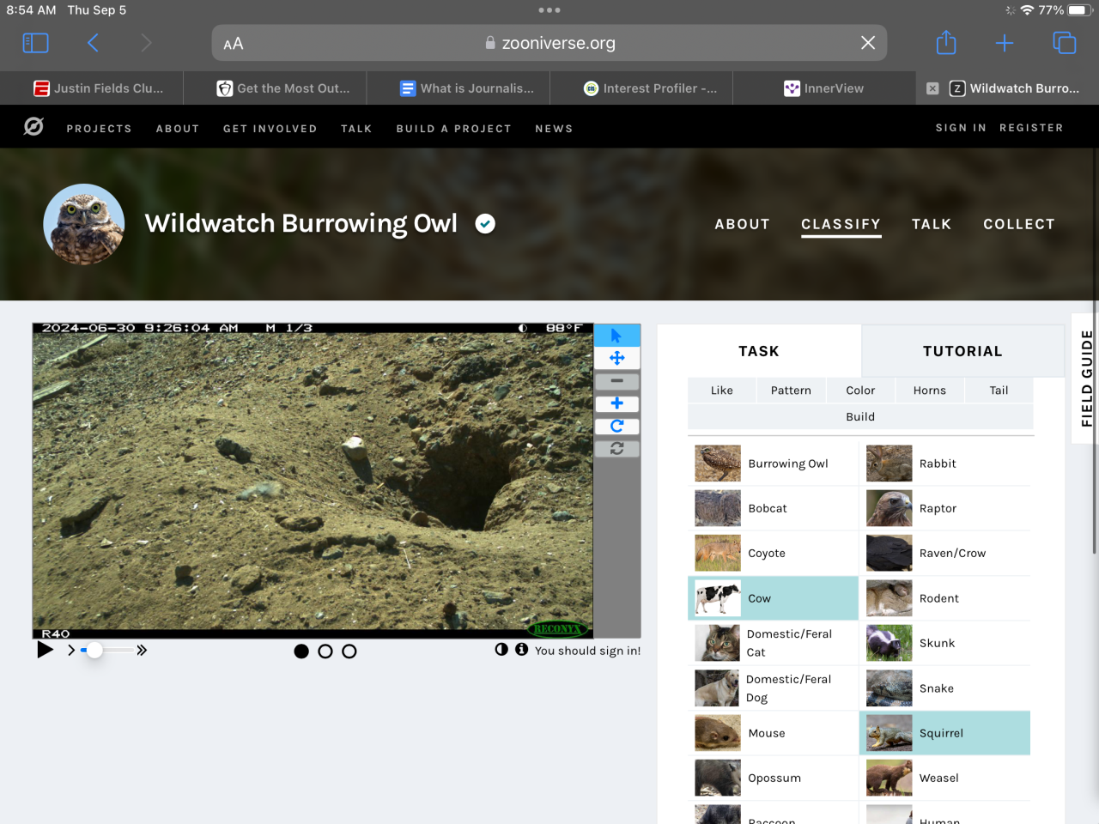Zoom out of the camera image
1099x824 pixels.
pos(616,381)
